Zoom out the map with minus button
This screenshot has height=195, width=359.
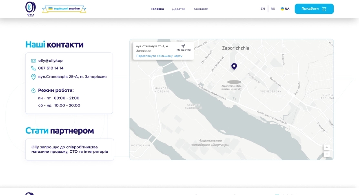tap(327, 154)
